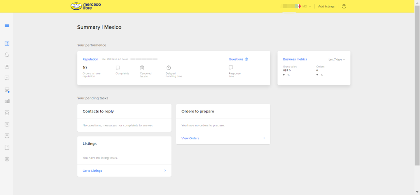Viewport: 420px width, 195px height.
Task: Open the Summary list icon in sidebar
Action: 7,43
